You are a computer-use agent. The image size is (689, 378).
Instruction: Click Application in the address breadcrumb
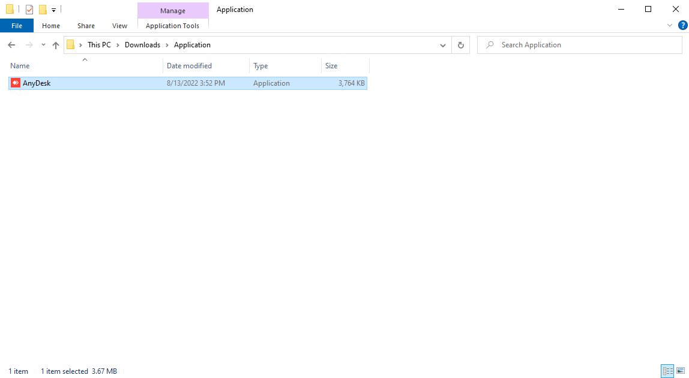pyautogui.click(x=192, y=45)
